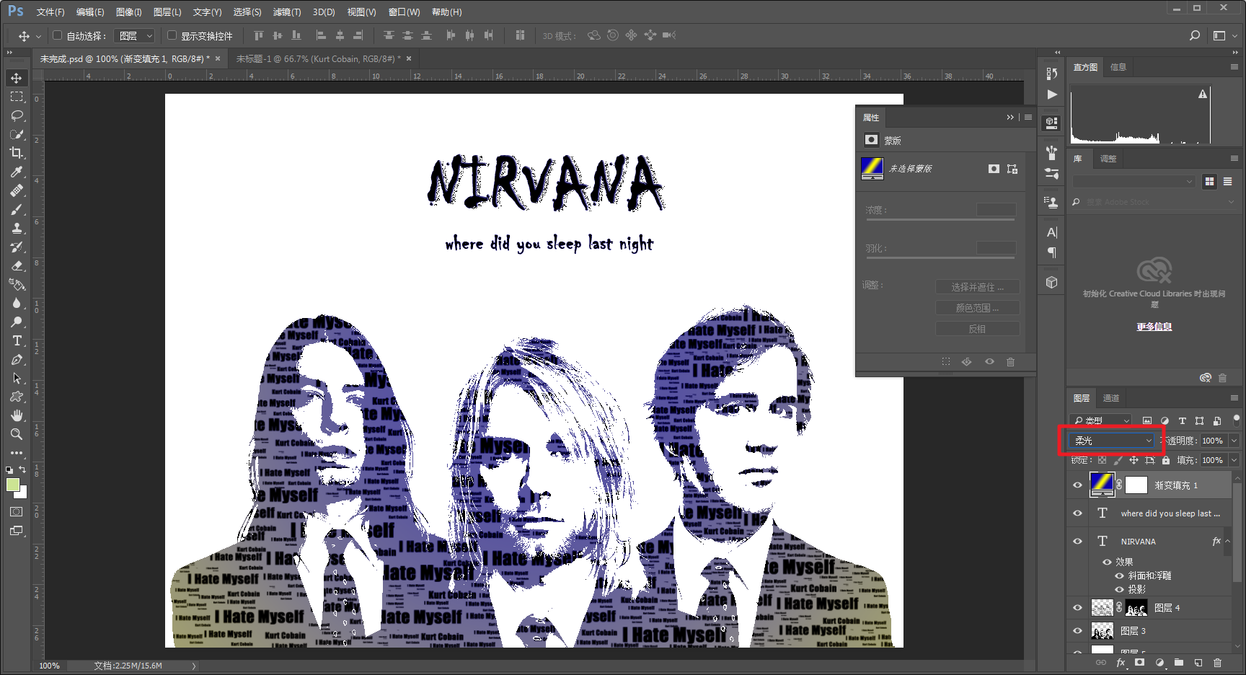The height and width of the screenshot is (675, 1246).
Task: Switch to the 通道 tab
Action: tap(1111, 398)
